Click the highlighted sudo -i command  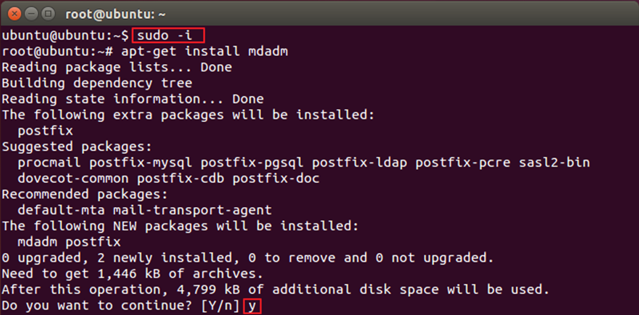click(x=167, y=34)
